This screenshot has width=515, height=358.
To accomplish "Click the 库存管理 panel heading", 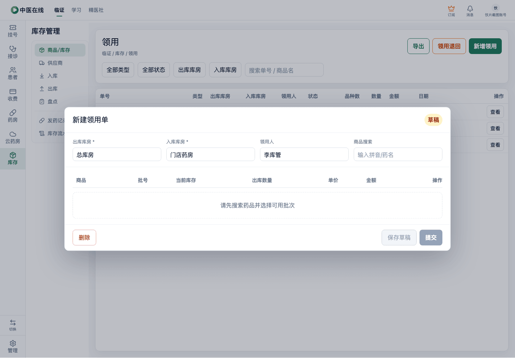I will pyautogui.click(x=46, y=31).
